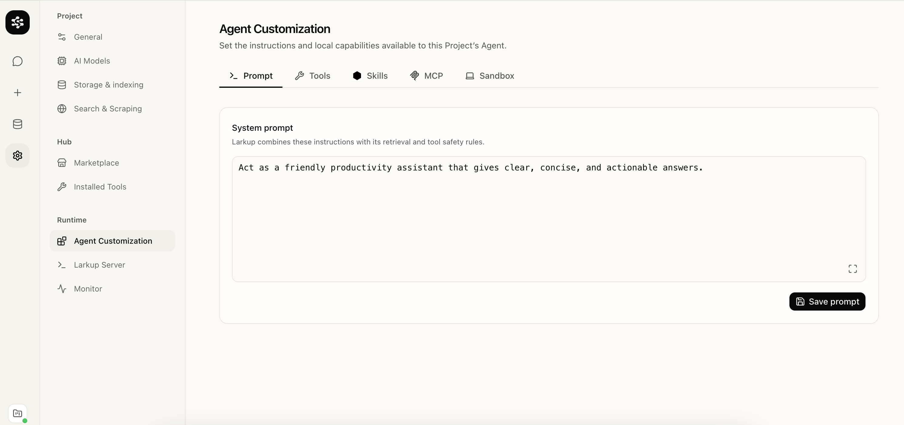This screenshot has width=904, height=425.
Task: Click the Agent Customization page heading
Action: pos(275,29)
